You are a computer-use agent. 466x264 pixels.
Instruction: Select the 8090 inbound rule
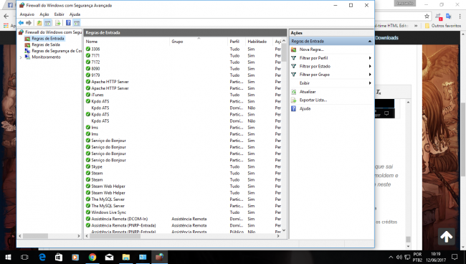click(x=95, y=69)
